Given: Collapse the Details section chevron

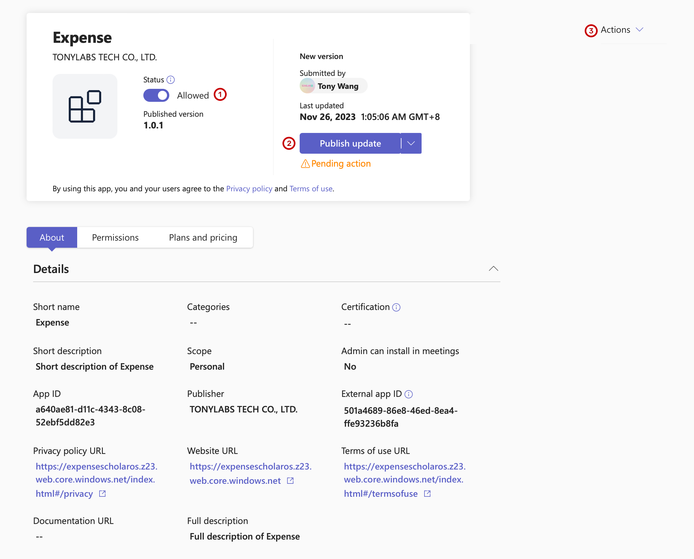Looking at the screenshot, I should point(493,269).
